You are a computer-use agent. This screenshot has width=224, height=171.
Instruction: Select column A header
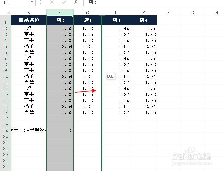(x=29, y=13)
